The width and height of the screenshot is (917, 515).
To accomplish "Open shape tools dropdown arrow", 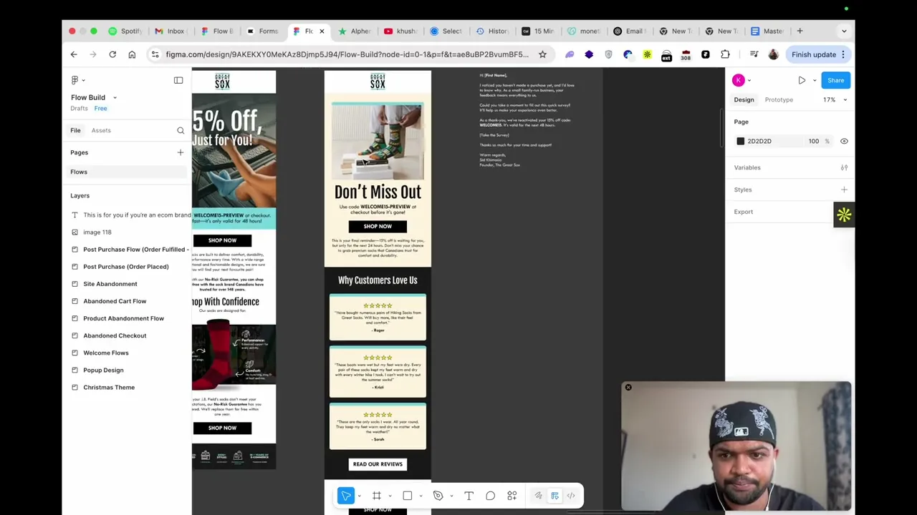I will click(421, 496).
